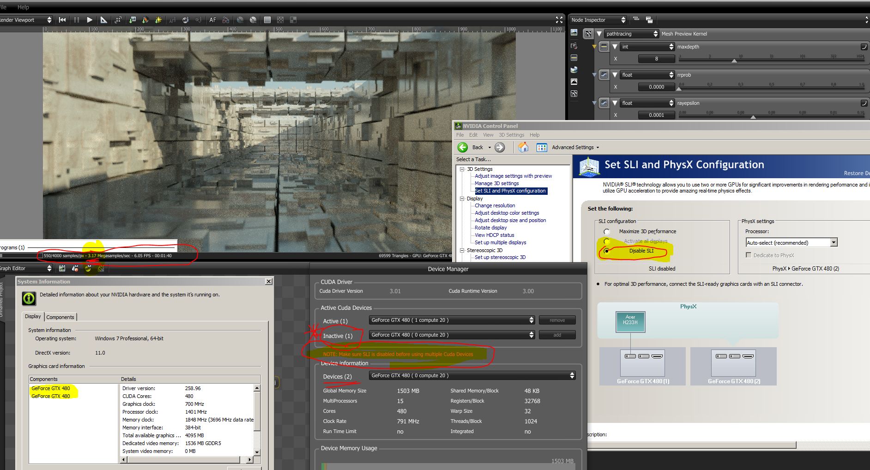The image size is (870, 470).
Task: Open Change resolution task link
Action: pos(495,205)
